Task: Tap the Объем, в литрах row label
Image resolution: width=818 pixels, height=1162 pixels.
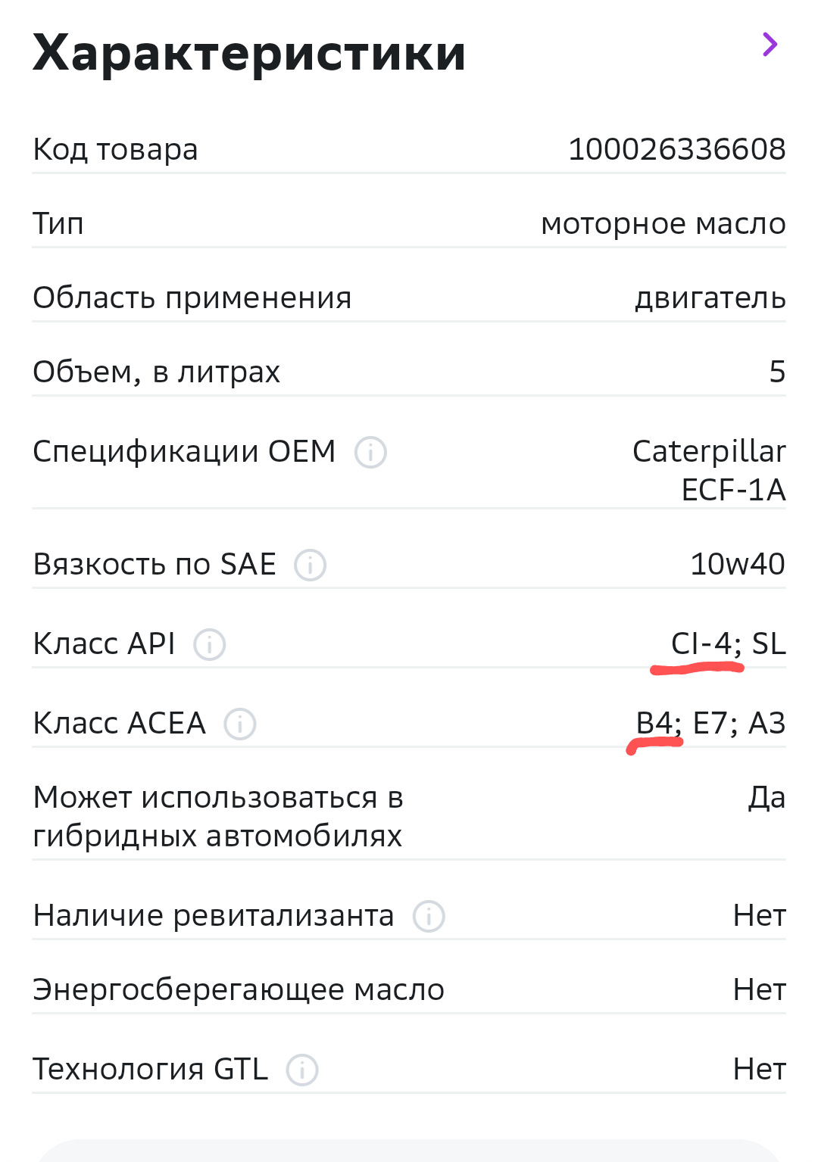Action: coord(156,372)
